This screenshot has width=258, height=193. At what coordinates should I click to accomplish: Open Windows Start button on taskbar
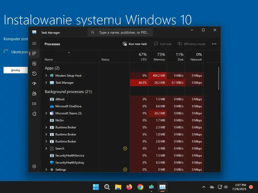coord(96,187)
